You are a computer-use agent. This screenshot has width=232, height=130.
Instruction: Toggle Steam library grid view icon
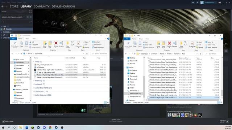[30, 12]
